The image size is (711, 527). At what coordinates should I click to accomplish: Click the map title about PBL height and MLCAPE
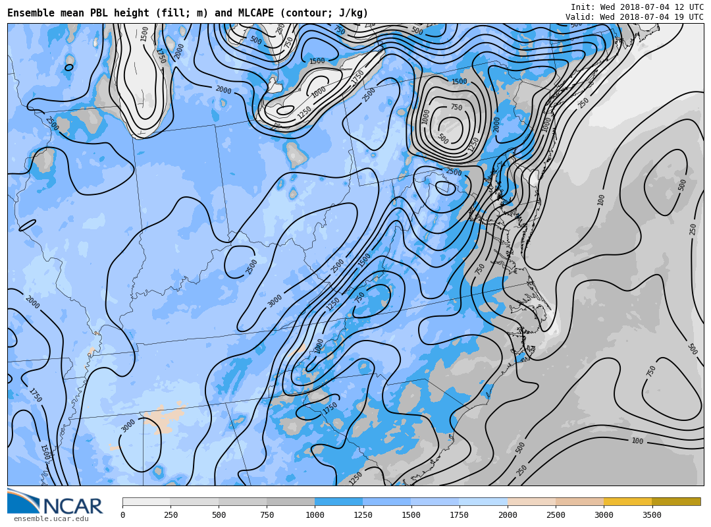pos(188,13)
